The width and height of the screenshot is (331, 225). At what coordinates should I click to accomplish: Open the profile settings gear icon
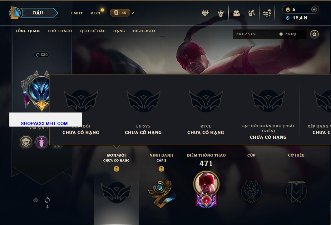point(314,34)
